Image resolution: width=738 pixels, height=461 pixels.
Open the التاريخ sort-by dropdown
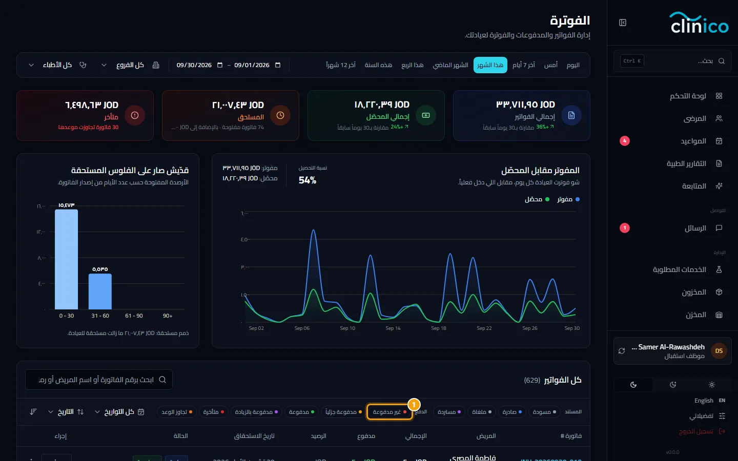coord(66,412)
